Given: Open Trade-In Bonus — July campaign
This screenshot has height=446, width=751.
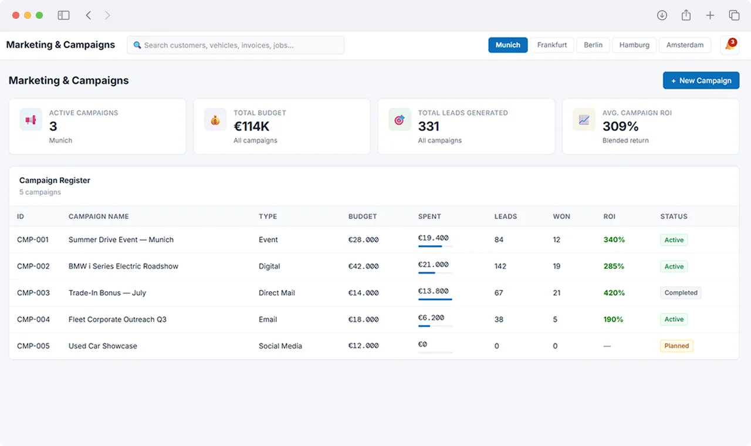Looking at the screenshot, I should click(107, 293).
